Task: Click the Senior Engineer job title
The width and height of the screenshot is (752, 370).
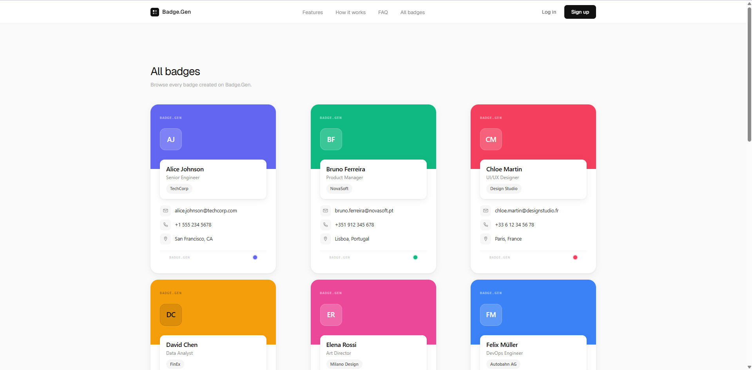Action: [x=183, y=178]
